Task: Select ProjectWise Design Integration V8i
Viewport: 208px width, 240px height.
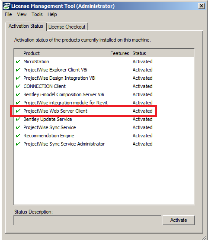Action: (x=104, y=78)
